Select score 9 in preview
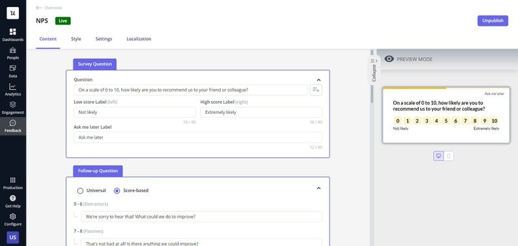 [x=484, y=121]
